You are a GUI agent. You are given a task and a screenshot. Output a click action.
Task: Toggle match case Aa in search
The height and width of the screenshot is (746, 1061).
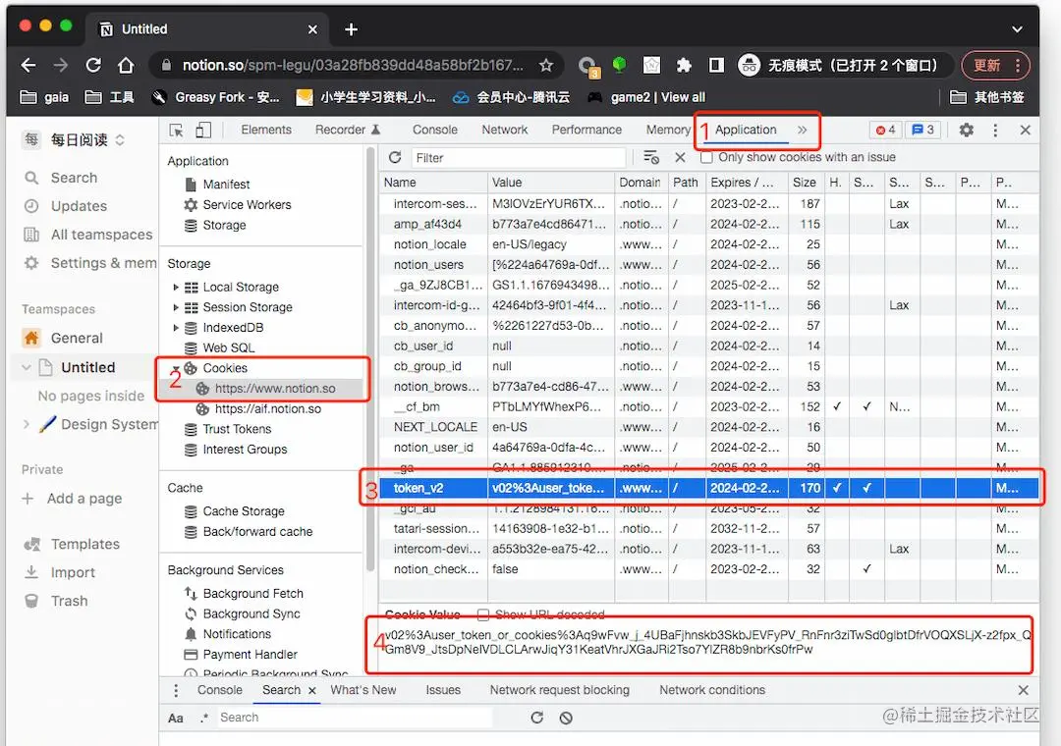pyautogui.click(x=175, y=718)
